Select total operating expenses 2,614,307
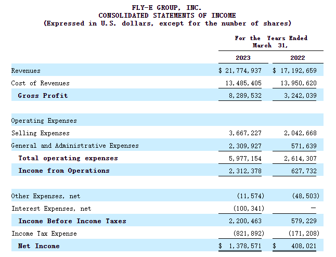Screen dimensions: 336x257 (300, 158)
